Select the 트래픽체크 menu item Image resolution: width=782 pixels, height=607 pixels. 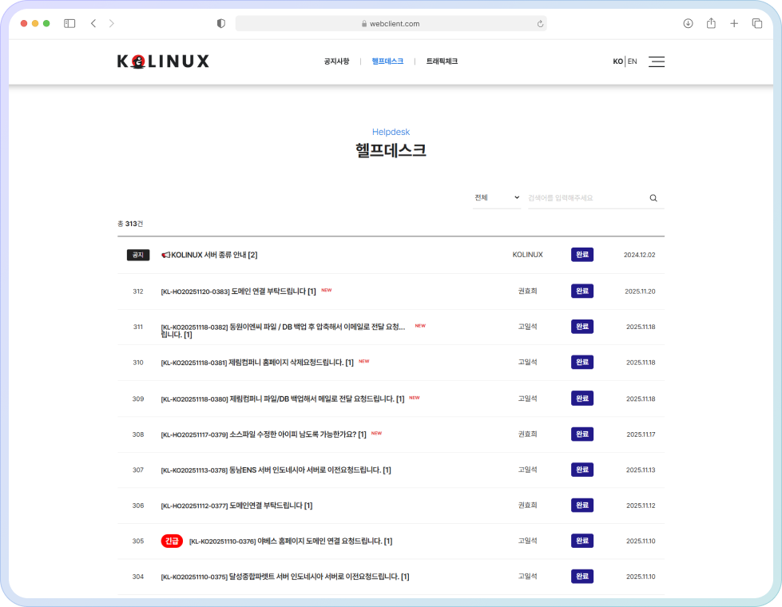442,61
